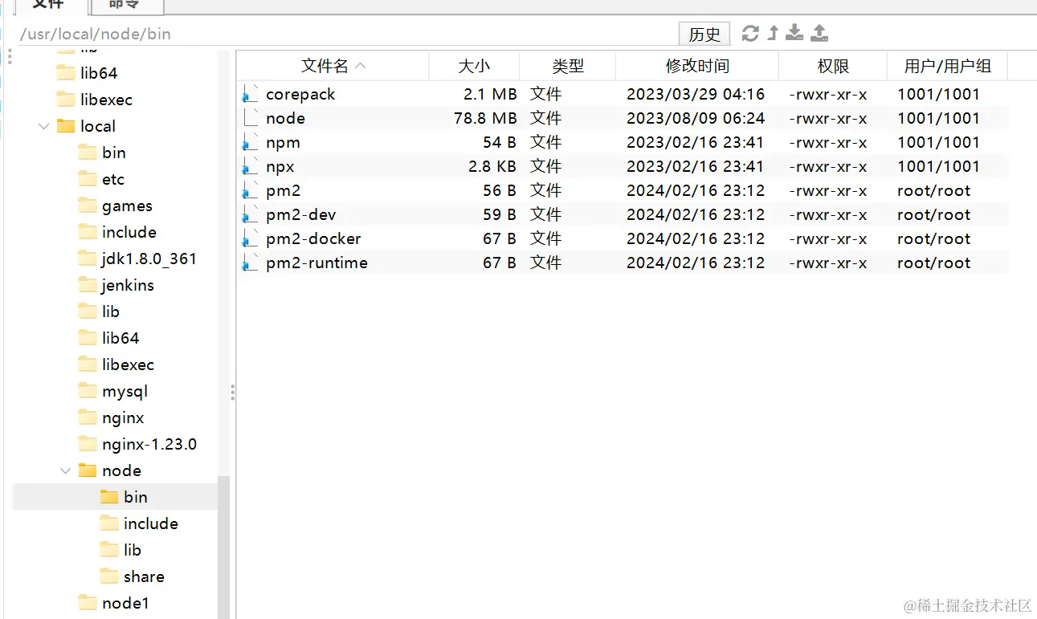Select the lib folder inside node
The image size is (1037, 619).
coord(133,550)
